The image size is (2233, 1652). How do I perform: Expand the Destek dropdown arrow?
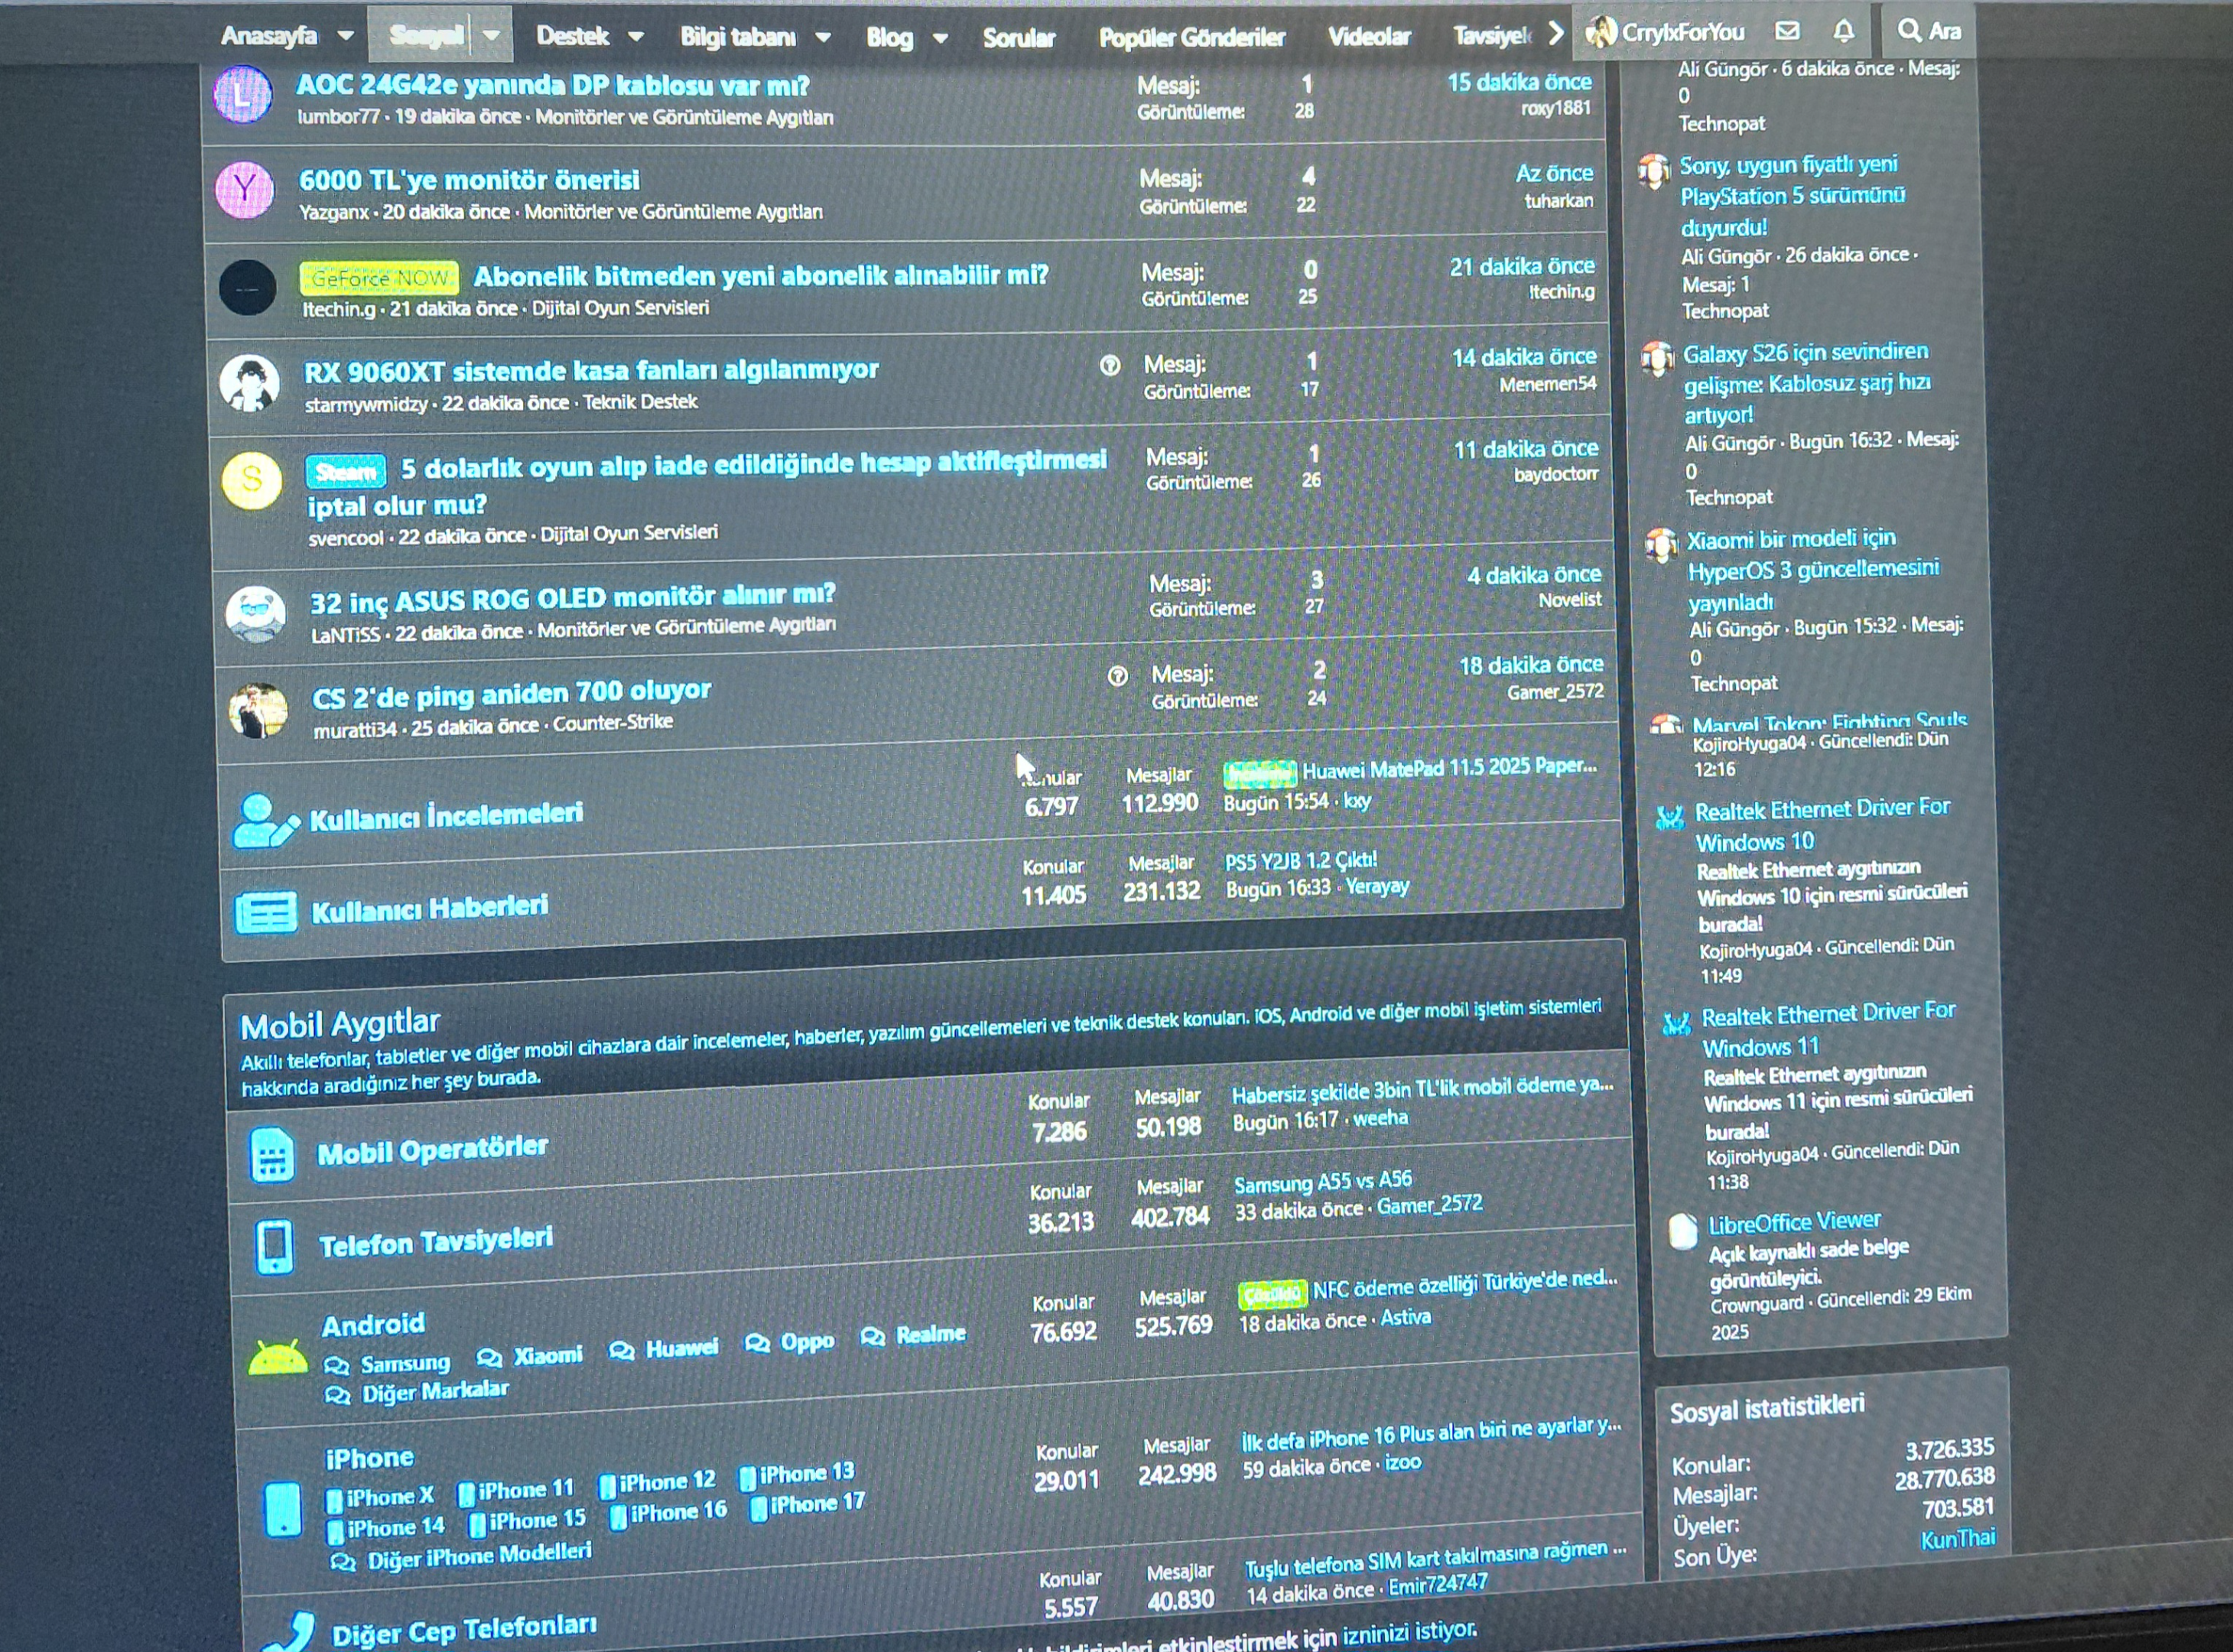point(635,37)
